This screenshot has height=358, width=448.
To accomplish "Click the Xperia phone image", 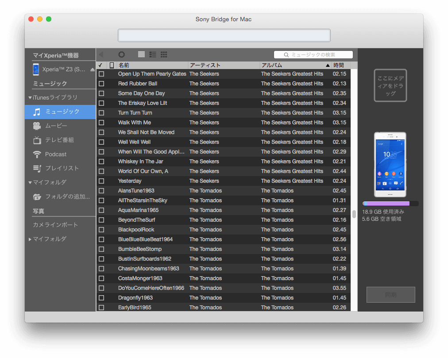I will click(390, 165).
